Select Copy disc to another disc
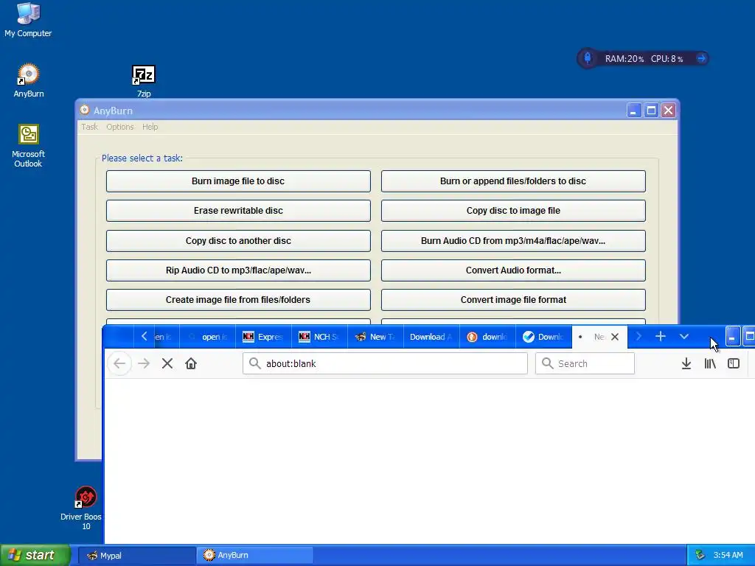 point(238,241)
